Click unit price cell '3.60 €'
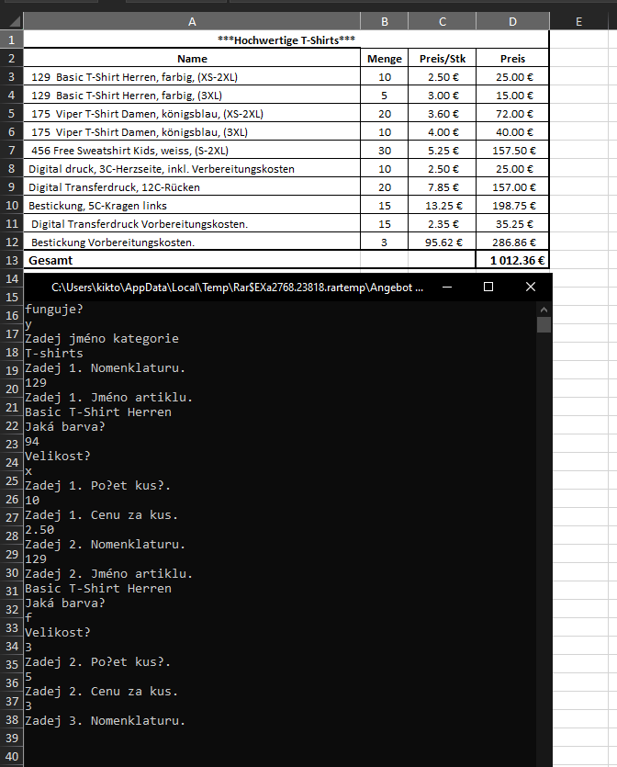 click(x=442, y=114)
